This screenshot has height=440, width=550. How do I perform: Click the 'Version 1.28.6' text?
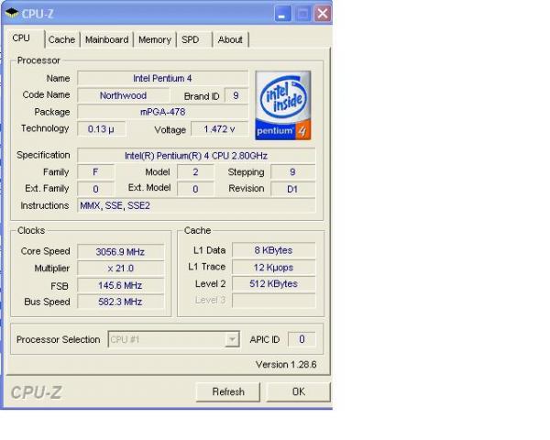(x=286, y=365)
